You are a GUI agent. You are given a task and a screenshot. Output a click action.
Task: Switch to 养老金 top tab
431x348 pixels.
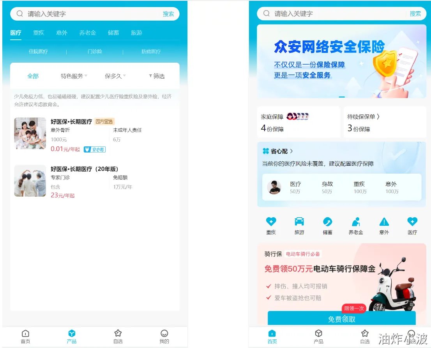(88, 33)
